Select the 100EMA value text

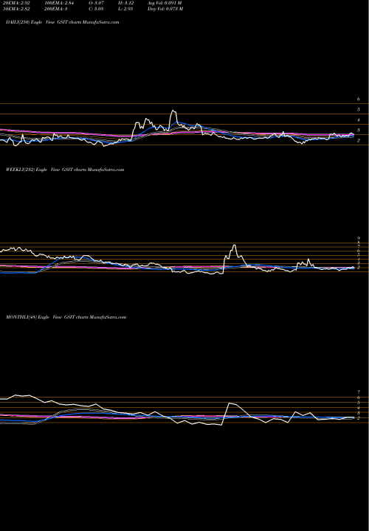[59, 3]
